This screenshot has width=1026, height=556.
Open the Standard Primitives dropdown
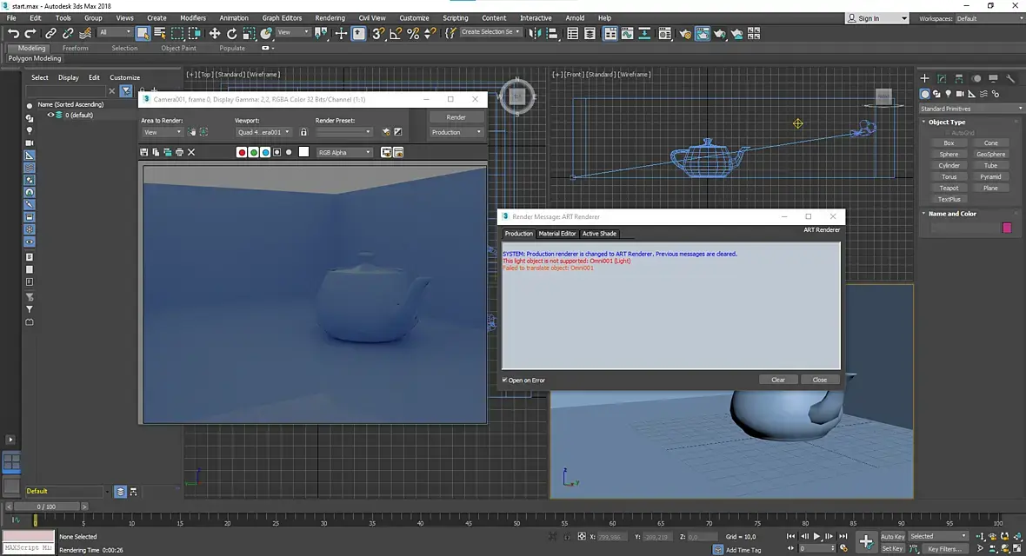point(971,109)
